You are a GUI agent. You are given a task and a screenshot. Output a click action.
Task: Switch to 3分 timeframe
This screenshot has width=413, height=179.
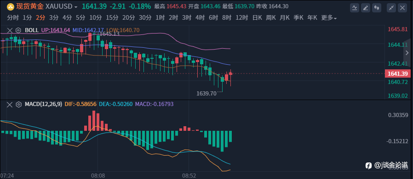pyautogui.click(x=54, y=18)
